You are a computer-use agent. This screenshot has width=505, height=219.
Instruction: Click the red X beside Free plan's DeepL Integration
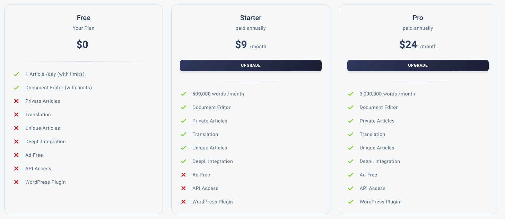click(16, 142)
